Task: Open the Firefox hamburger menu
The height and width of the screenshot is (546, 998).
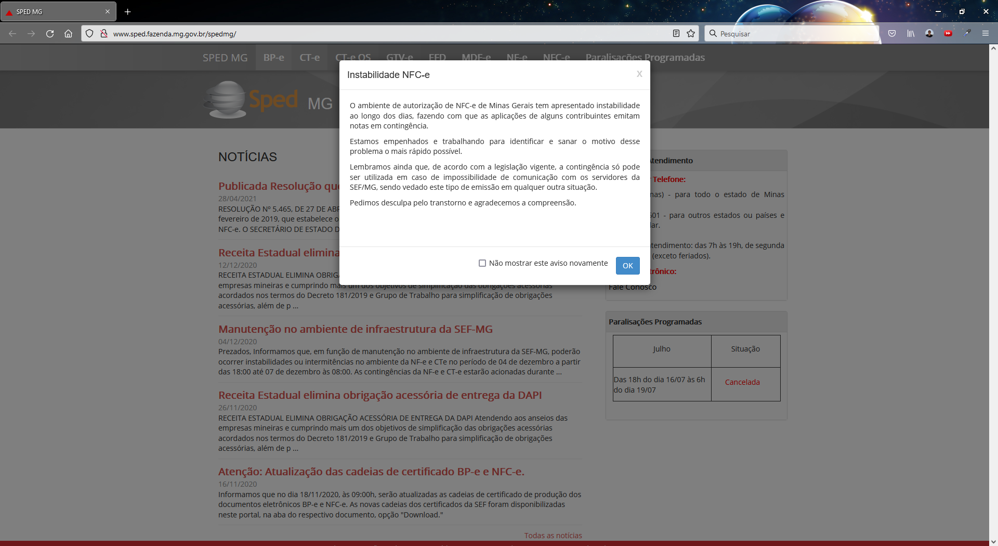Action: click(x=986, y=34)
